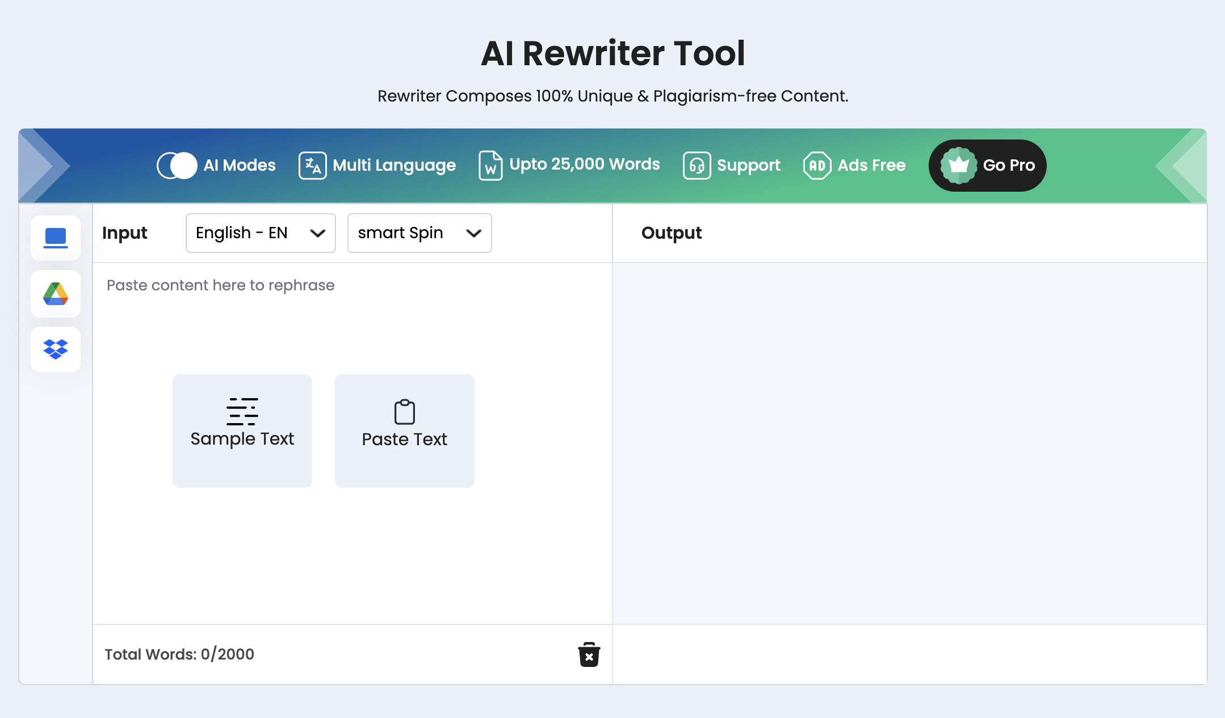Click the Sample Text lines icon
Viewport: 1225px width, 718px height.
click(x=242, y=412)
